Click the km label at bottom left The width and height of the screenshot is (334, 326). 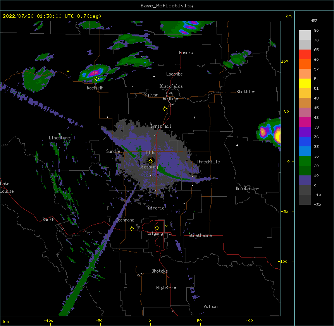point(6,321)
